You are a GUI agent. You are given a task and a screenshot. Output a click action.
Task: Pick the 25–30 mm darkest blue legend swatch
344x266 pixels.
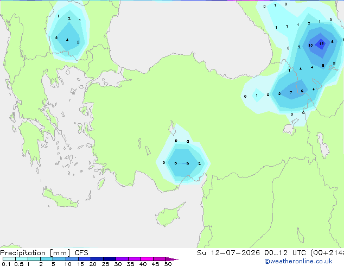110,259
